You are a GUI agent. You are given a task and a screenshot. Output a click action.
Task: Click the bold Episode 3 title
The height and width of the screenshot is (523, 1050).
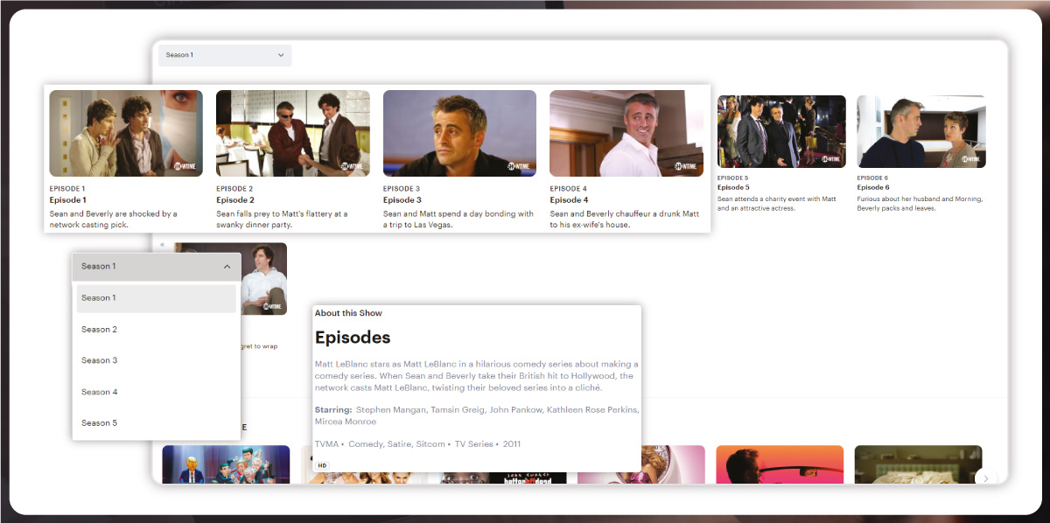[402, 200]
